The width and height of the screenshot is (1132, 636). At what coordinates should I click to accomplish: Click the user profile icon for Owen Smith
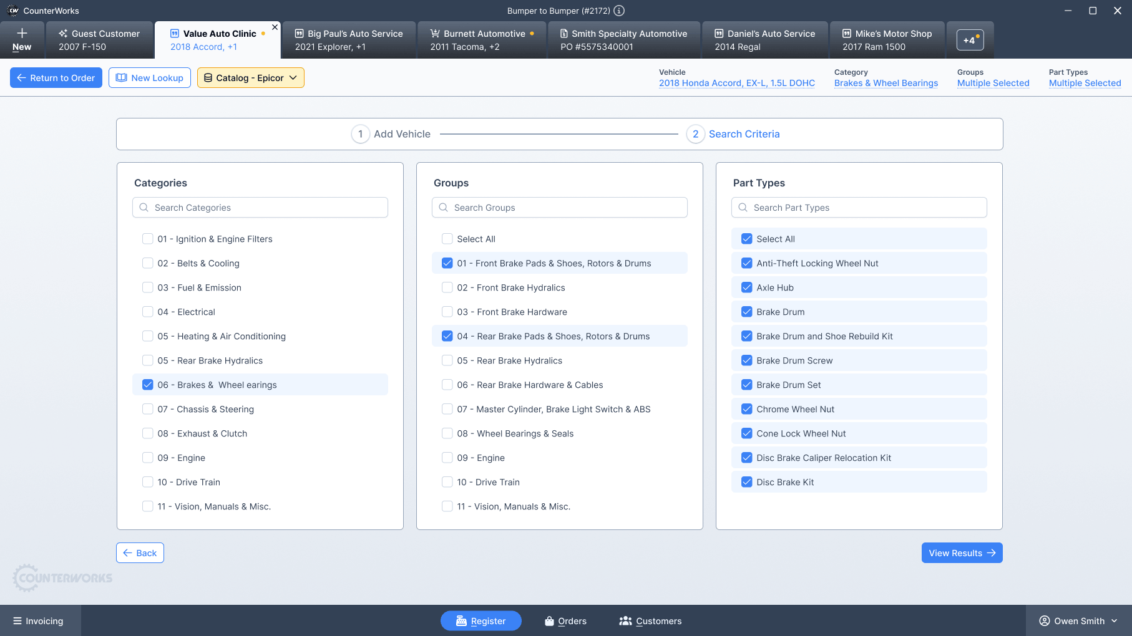click(1044, 621)
